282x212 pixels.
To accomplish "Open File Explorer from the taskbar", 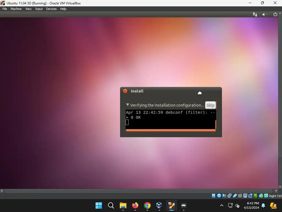I will [123, 205].
